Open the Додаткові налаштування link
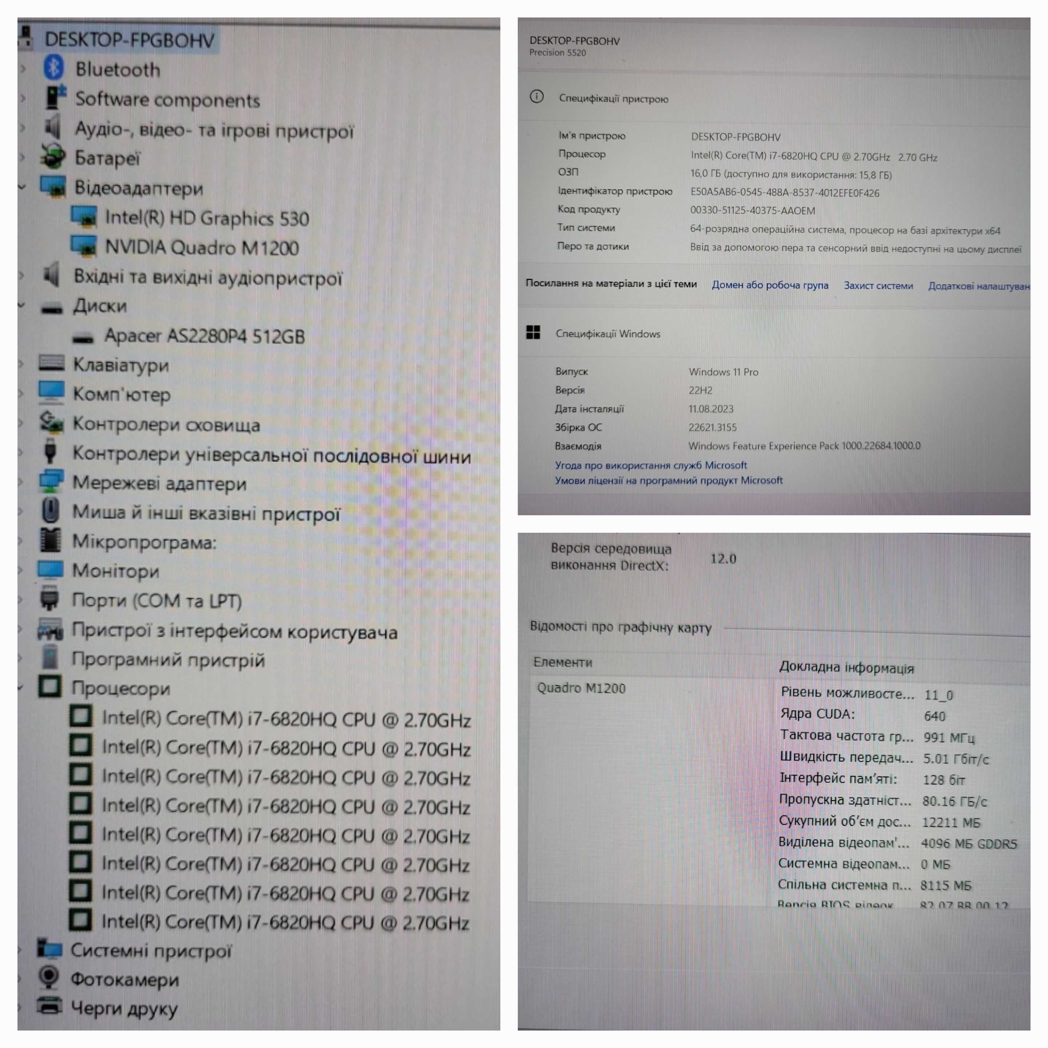The image size is (1048, 1048). pyautogui.click(x=978, y=286)
